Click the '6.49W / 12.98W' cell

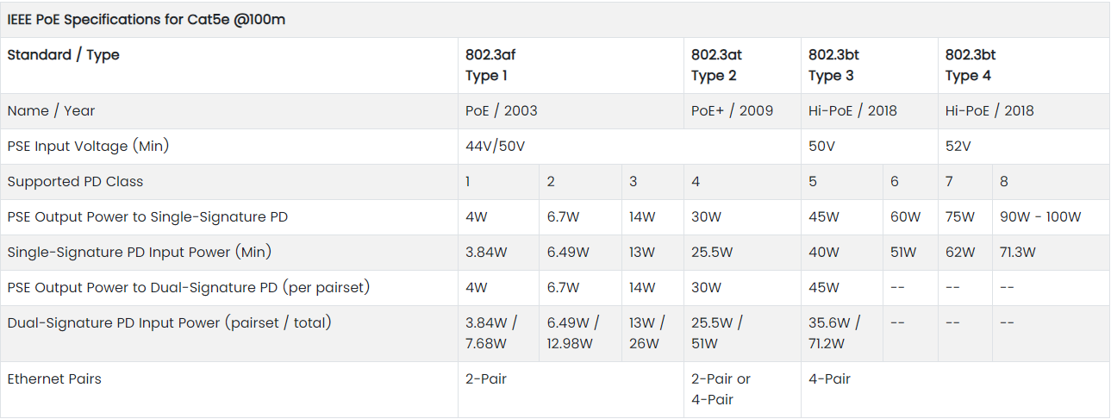point(573,333)
